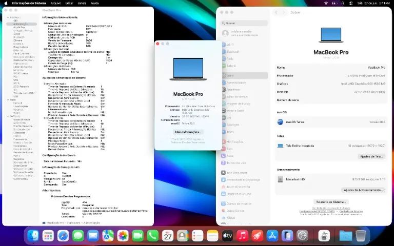Viewport: 394px width, 246px height.
Task: Open Launchpad in the Dock
Action: click(x=48, y=236)
